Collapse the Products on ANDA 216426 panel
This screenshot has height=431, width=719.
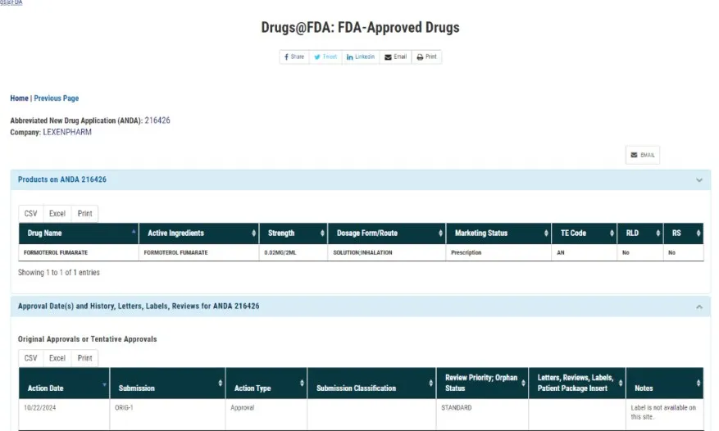[x=699, y=179]
